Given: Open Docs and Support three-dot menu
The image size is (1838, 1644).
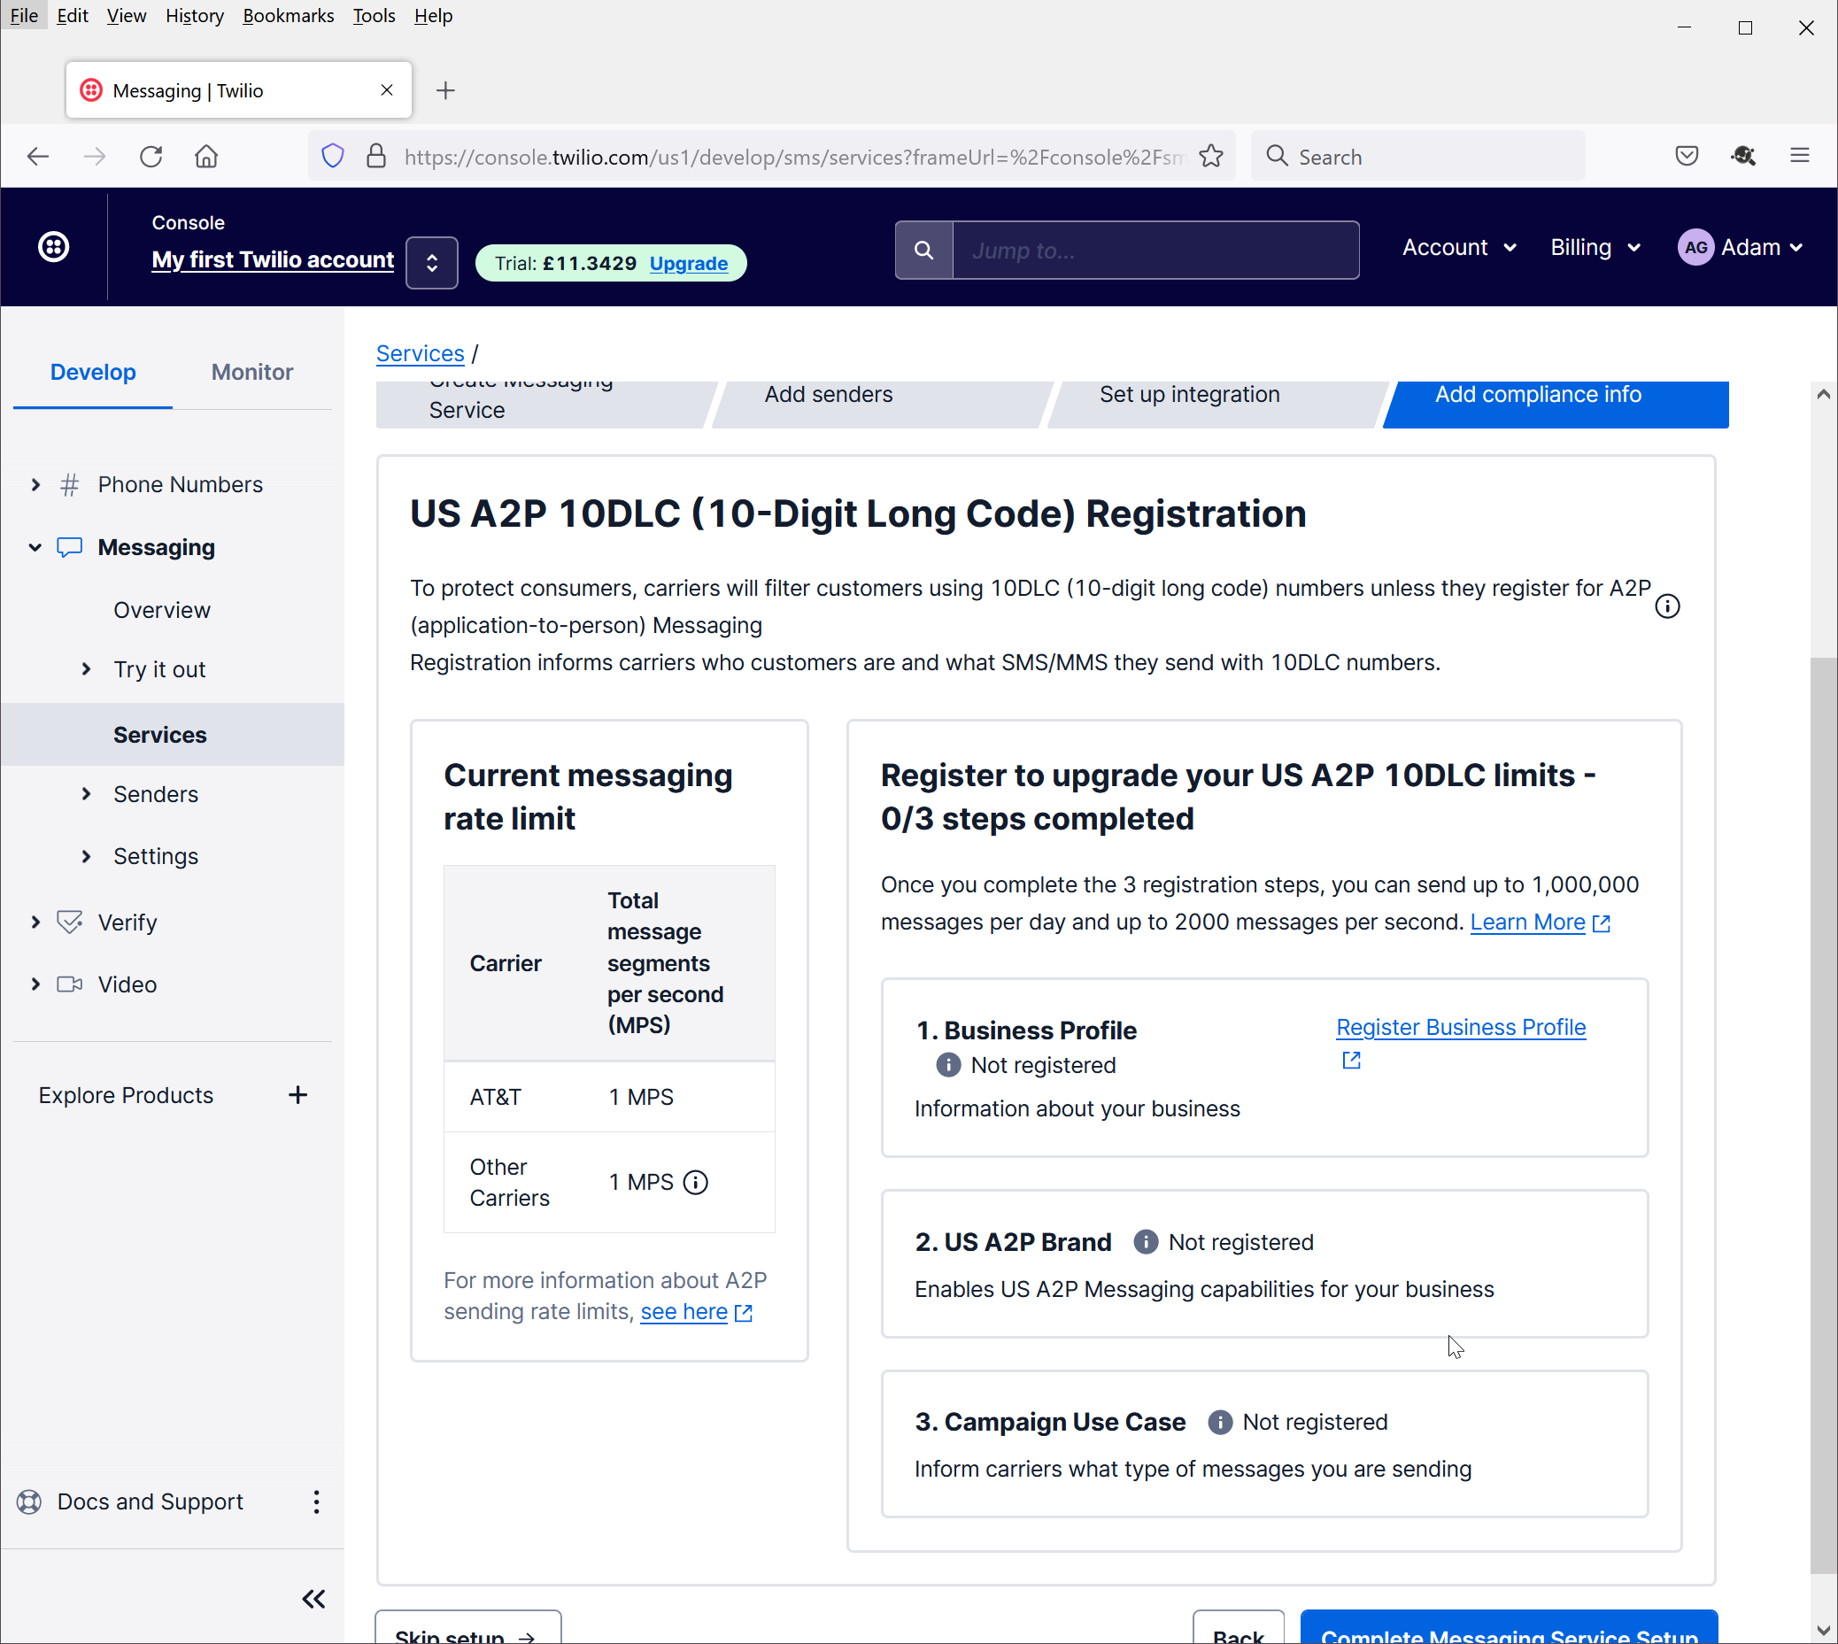Looking at the screenshot, I should (x=316, y=1501).
